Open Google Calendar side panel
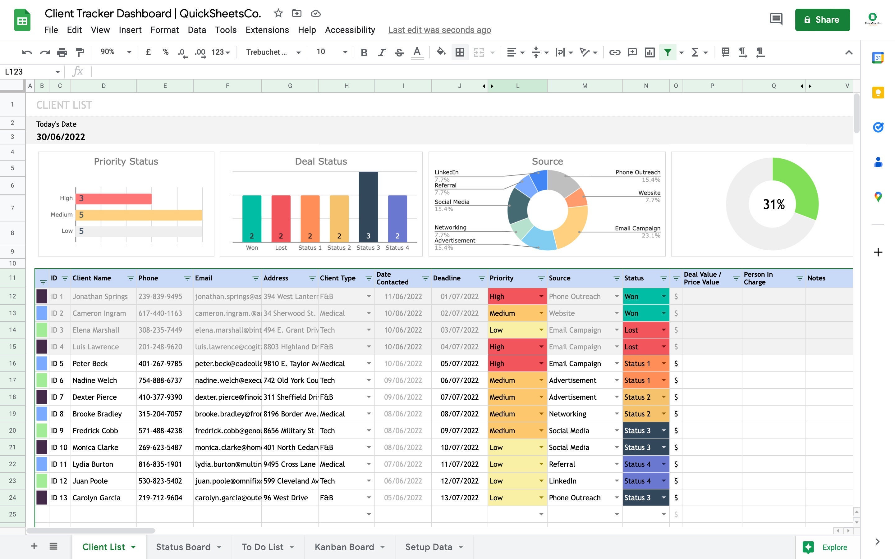This screenshot has height=559, width=895. pyautogui.click(x=878, y=57)
